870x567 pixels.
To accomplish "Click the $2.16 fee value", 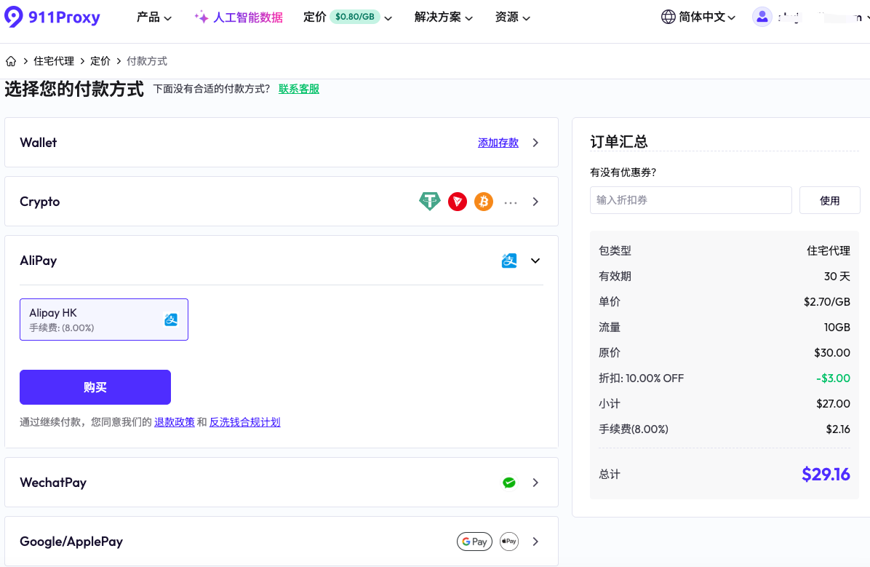I will click(x=838, y=429).
